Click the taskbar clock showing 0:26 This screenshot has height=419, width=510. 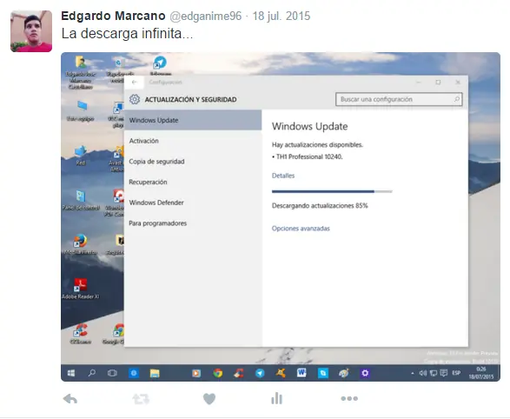pos(481,373)
